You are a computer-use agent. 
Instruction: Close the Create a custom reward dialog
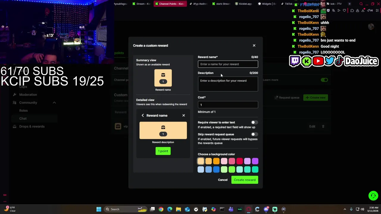click(254, 45)
